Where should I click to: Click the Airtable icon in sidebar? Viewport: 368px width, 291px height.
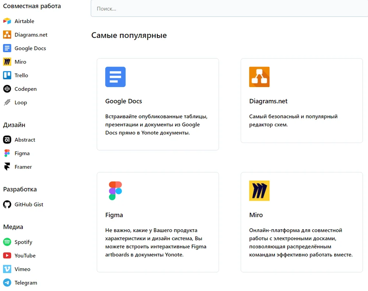tap(7, 21)
